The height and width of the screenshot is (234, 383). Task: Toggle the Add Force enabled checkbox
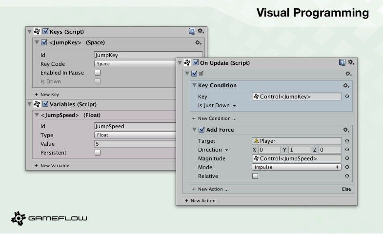[x=202, y=130]
